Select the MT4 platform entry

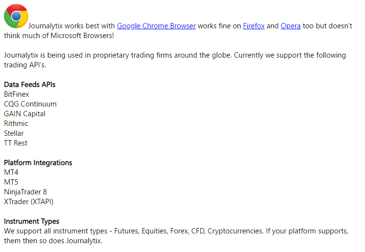(11, 172)
